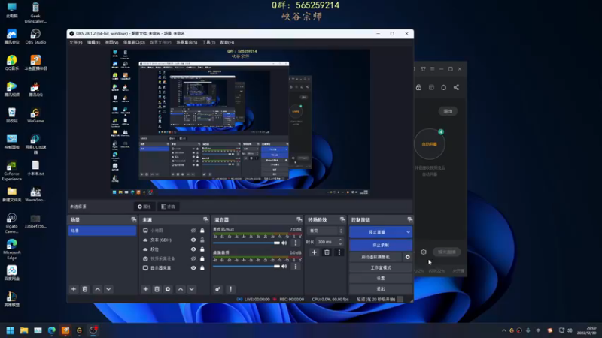Click the share icon in side window
This screenshot has height=338, width=602.
pyautogui.click(x=456, y=87)
